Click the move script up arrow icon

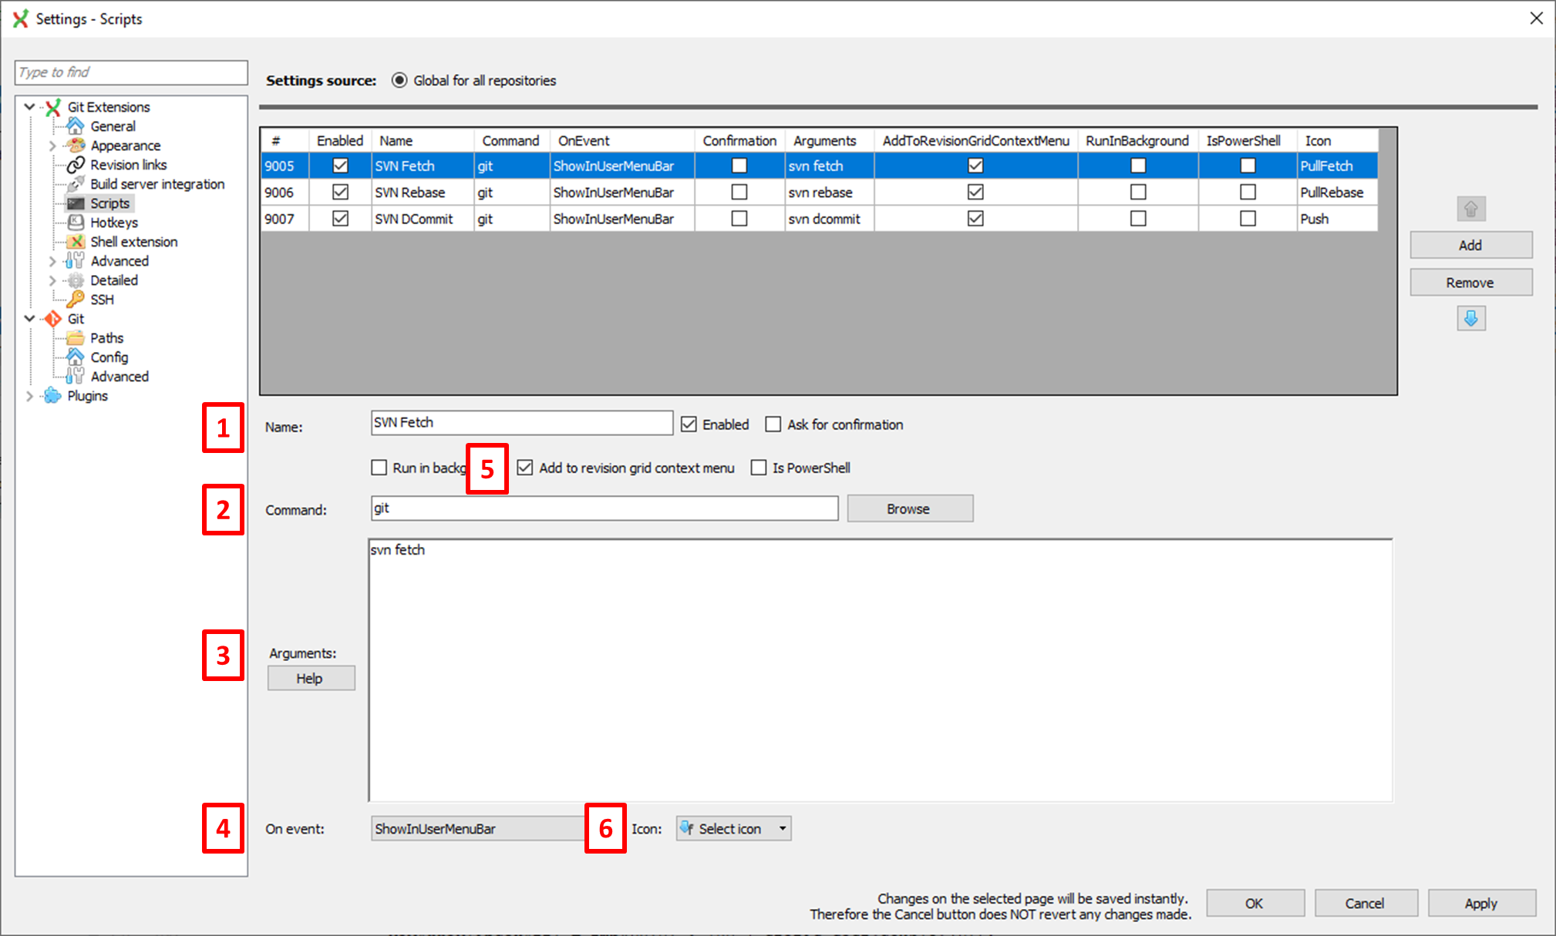[x=1470, y=209]
